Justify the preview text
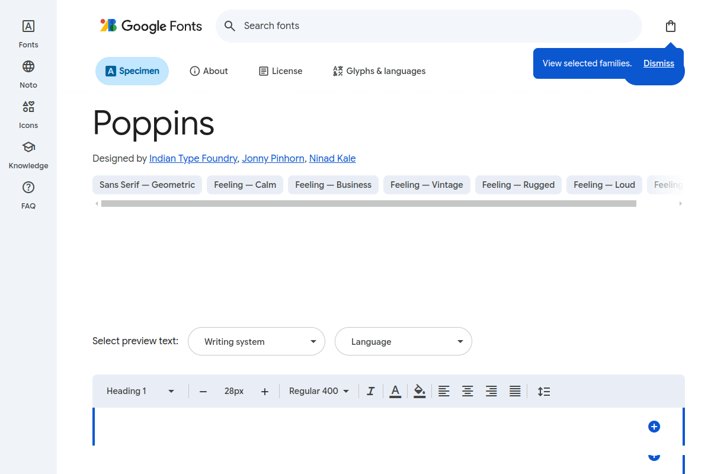The width and height of the screenshot is (711, 474). point(515,391)
